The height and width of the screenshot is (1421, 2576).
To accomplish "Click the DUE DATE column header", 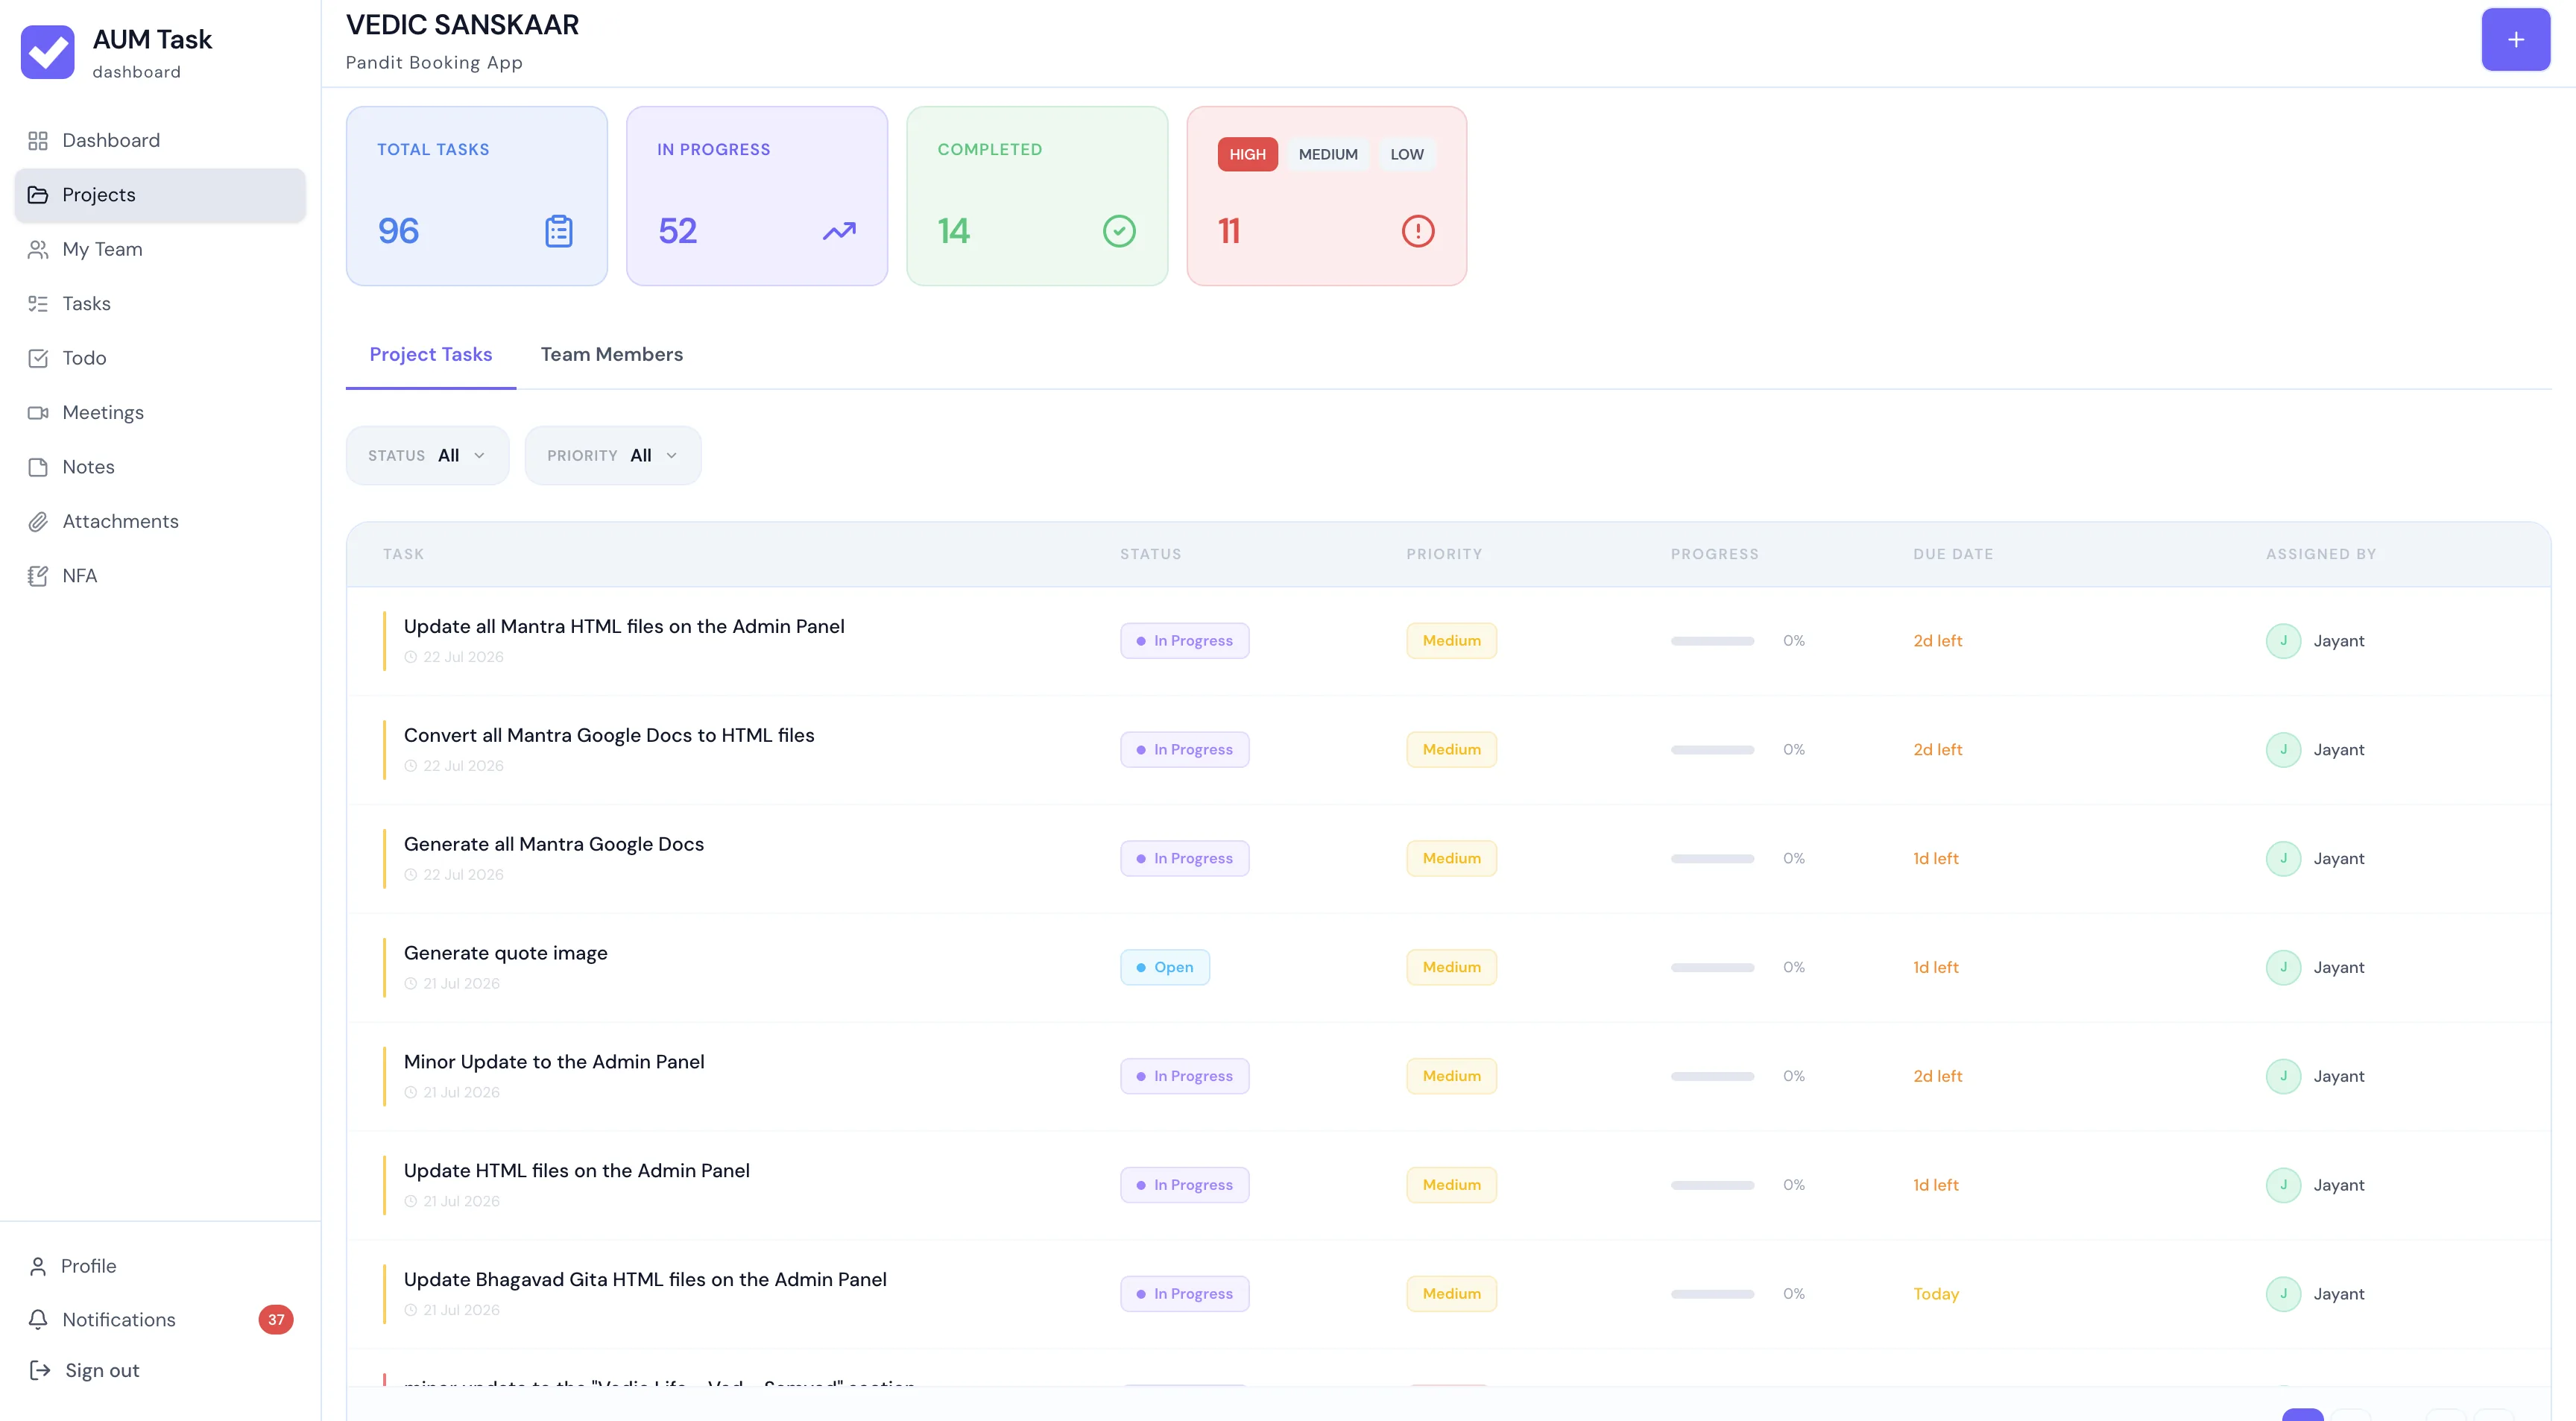I will click(x=1953, y=554).
